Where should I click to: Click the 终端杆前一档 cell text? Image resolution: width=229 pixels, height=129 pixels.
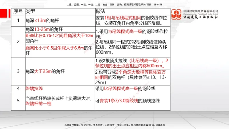(x=38, y=104)
